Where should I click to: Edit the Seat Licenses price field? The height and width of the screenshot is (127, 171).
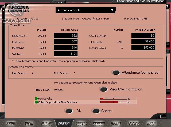(x=143, y=35)
